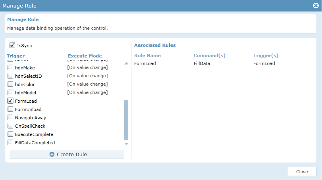Click the FillData command entry
Screen dimensions: 322x180
point(202,63)
